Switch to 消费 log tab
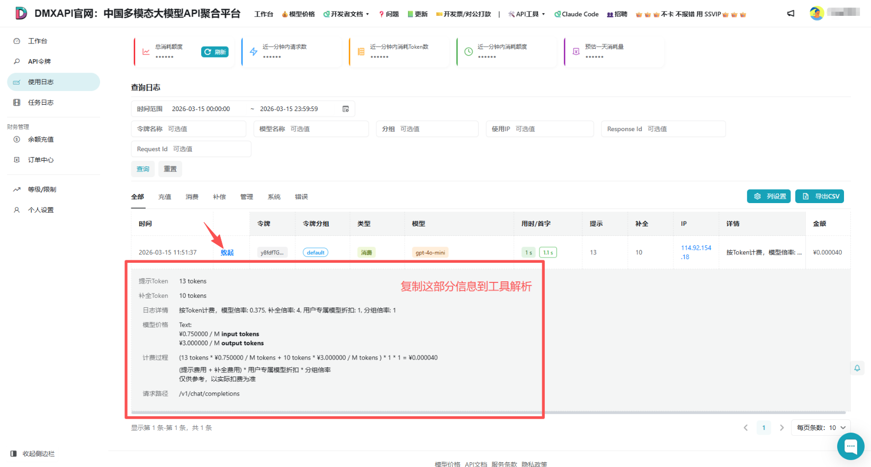The image size is (871, 467). click(x=192, y=197)
